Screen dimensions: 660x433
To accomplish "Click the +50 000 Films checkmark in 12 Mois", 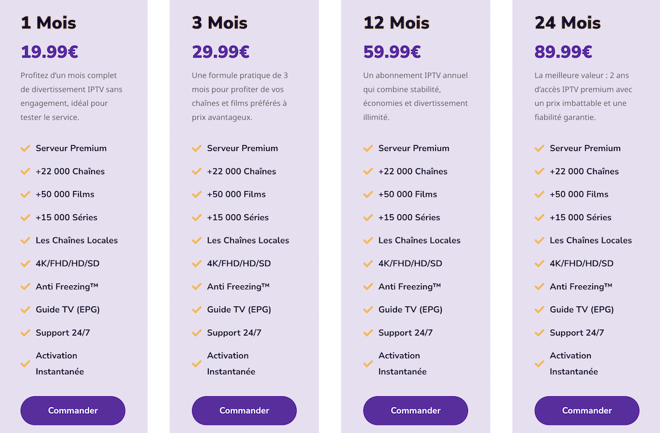I will [368, 194].
